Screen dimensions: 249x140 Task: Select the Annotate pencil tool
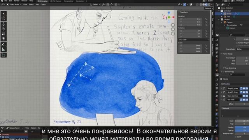4,45
